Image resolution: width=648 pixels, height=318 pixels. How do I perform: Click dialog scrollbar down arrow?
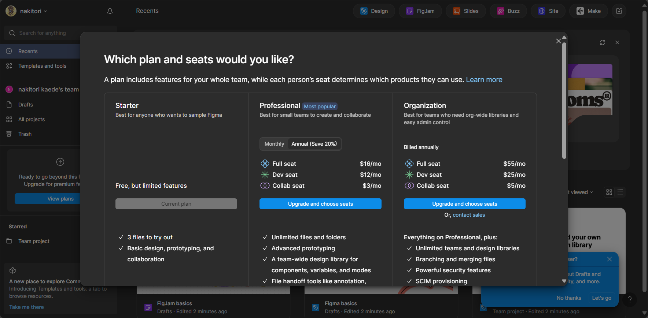click(x=564, y=281)
